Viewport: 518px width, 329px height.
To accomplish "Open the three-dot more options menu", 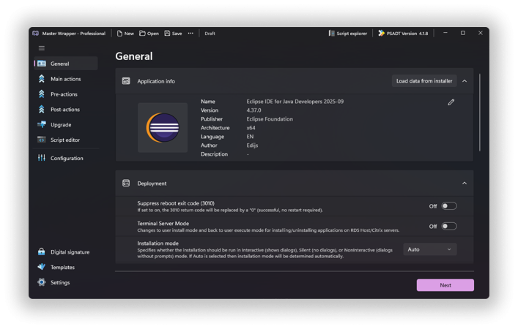I will click(x=190, y=34).
